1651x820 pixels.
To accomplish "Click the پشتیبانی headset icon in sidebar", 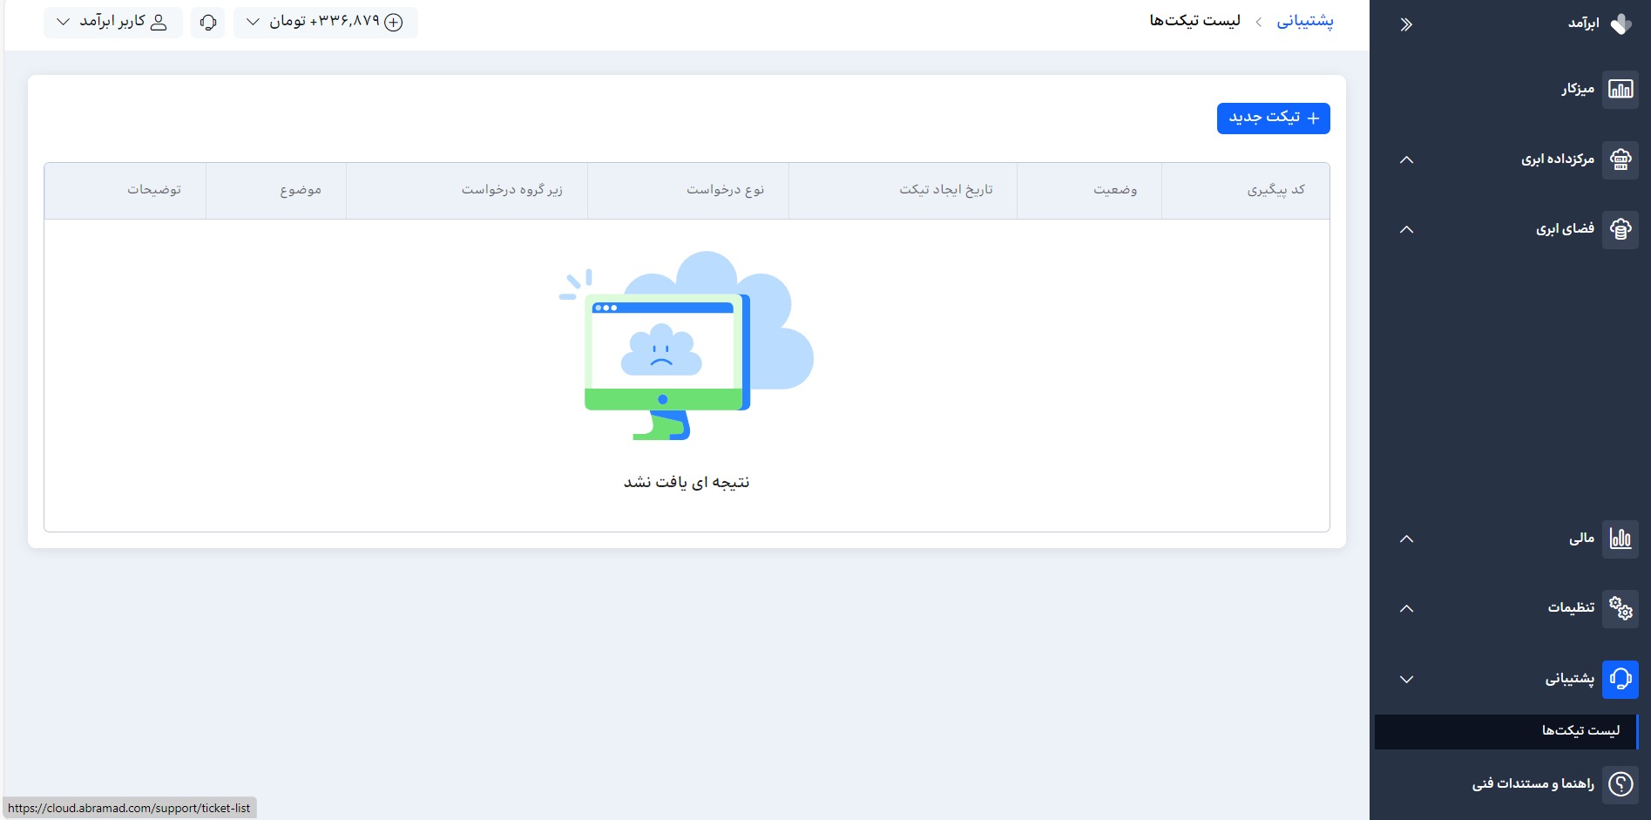I will click(x=1621, y=679).
